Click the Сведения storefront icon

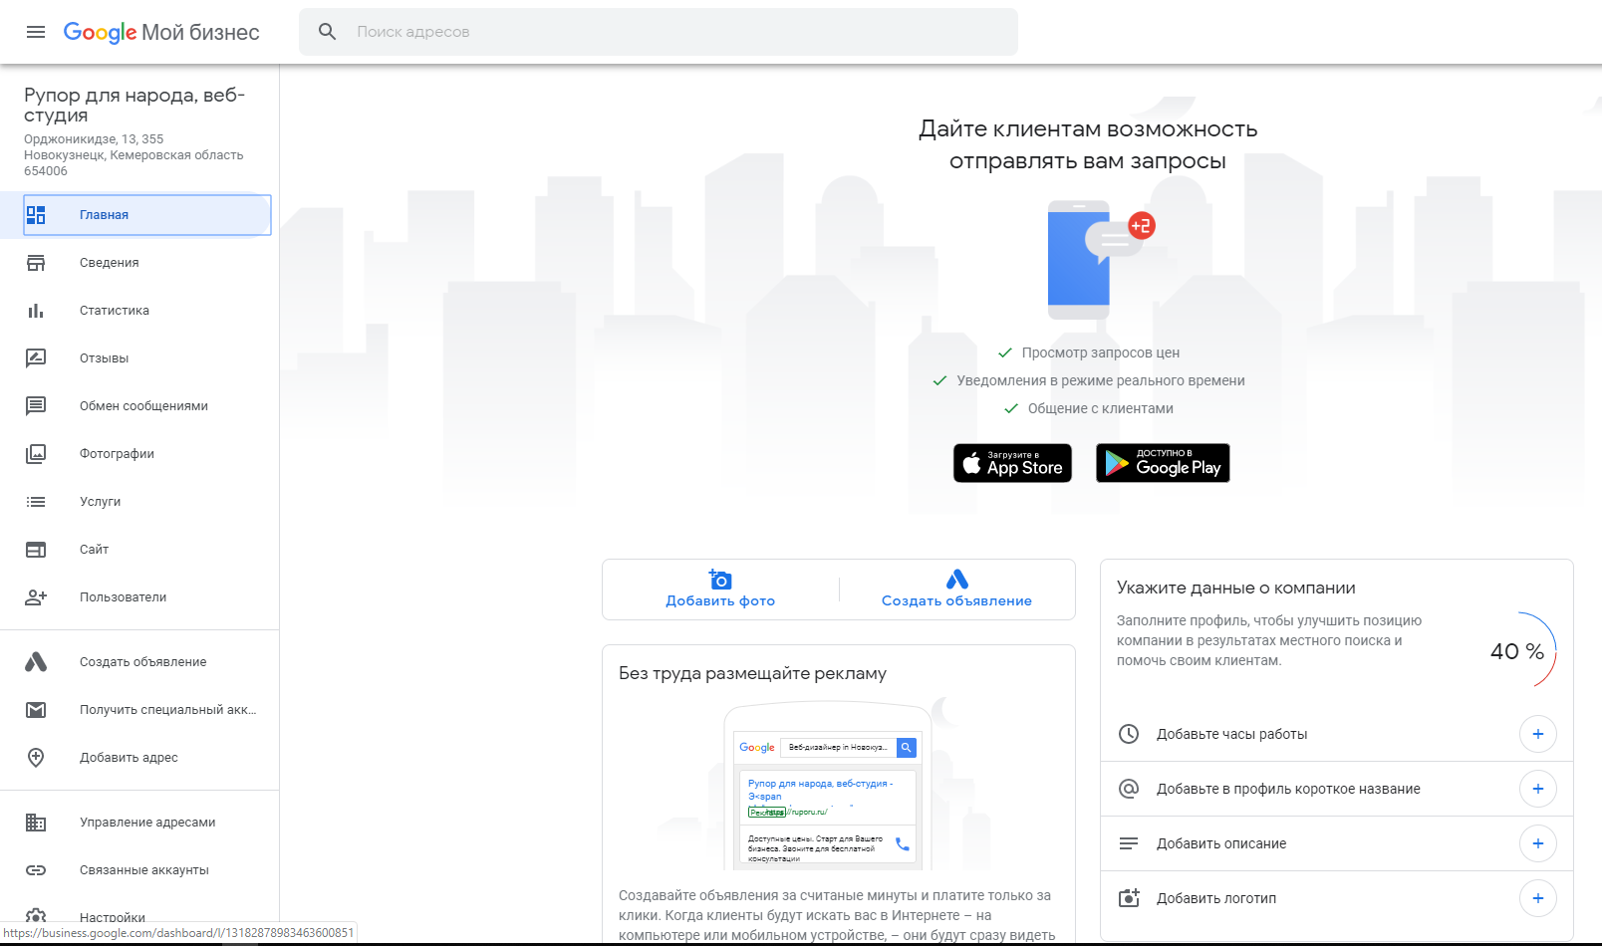36,263
